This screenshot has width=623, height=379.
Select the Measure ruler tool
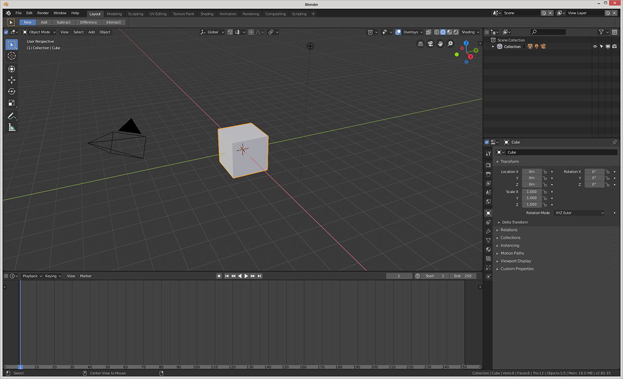pyautogui.click(x=11, y=127)
